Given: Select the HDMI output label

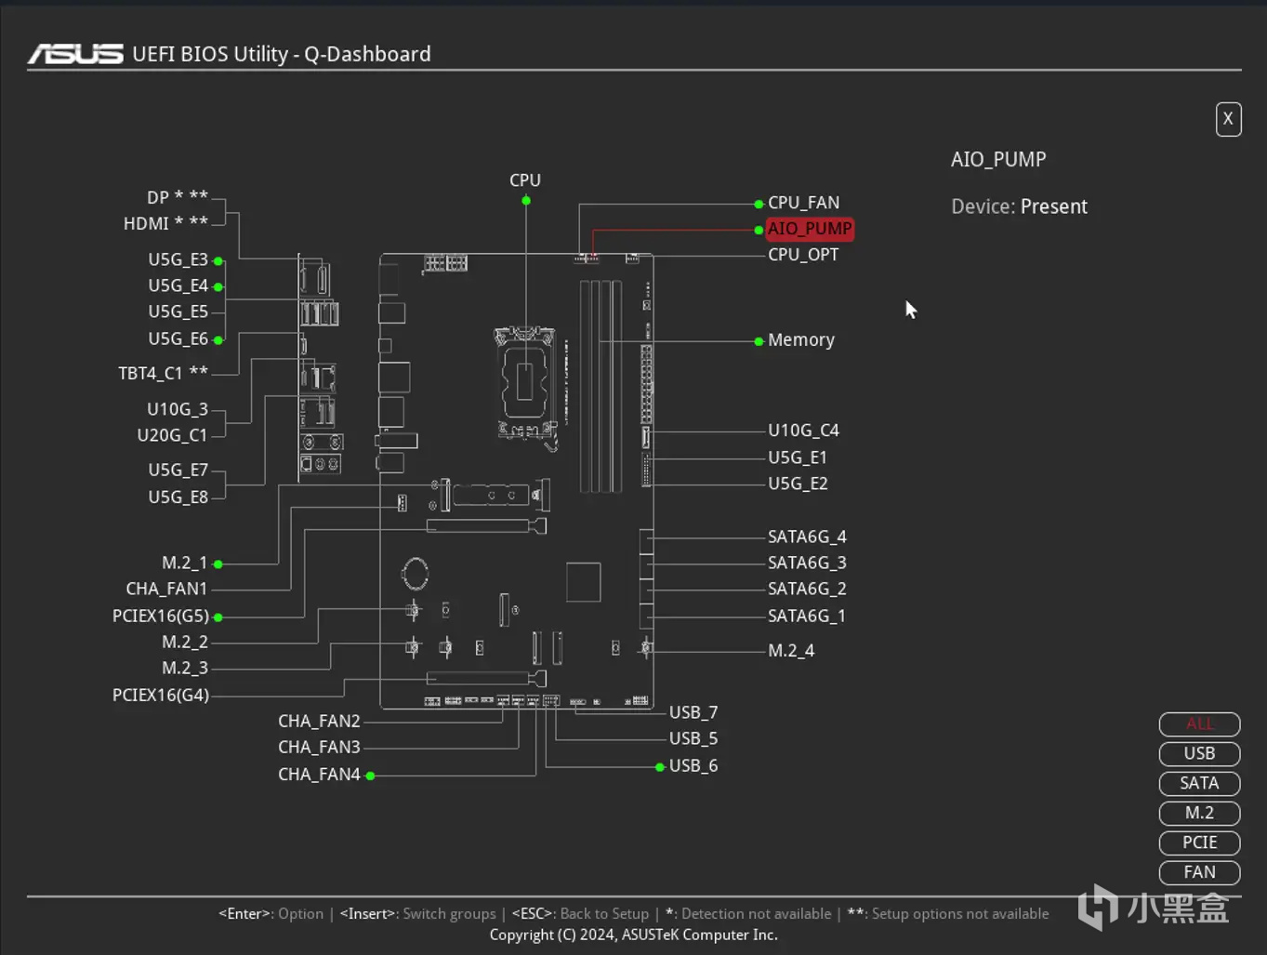Looking at the screenshot, I should coord(165,223).
